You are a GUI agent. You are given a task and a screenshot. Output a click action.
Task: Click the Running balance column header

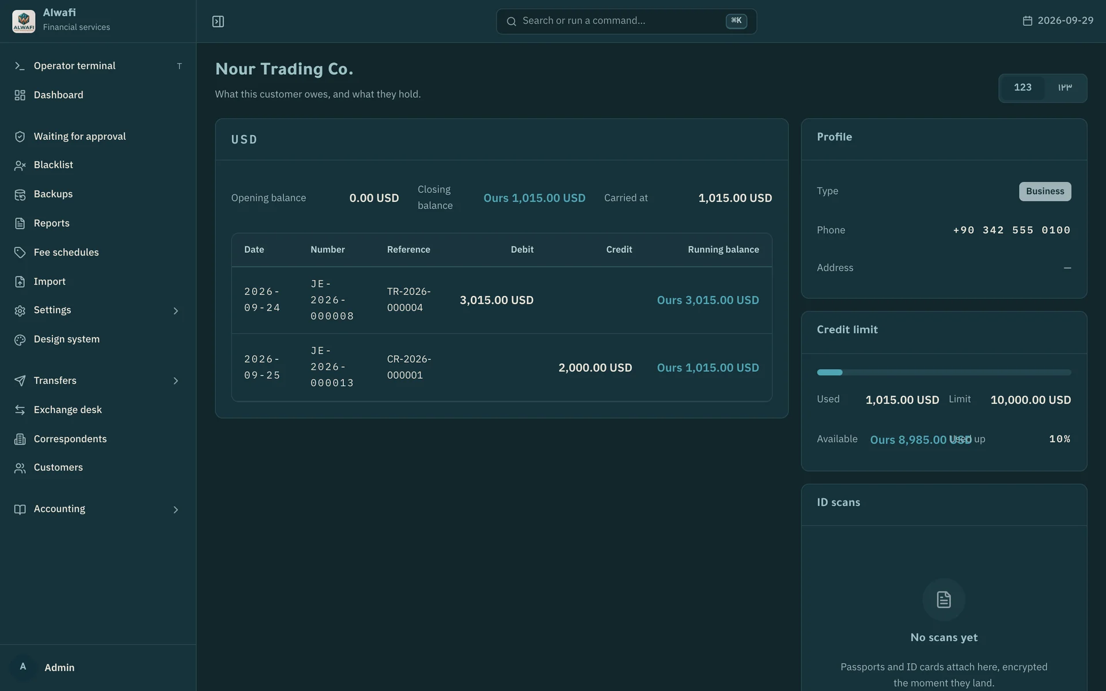pyautogui.click(x=723, y=249)
